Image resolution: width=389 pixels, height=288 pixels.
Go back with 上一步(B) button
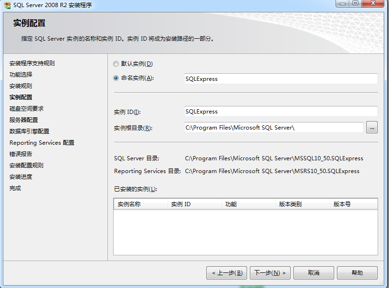tap(227, 273)
